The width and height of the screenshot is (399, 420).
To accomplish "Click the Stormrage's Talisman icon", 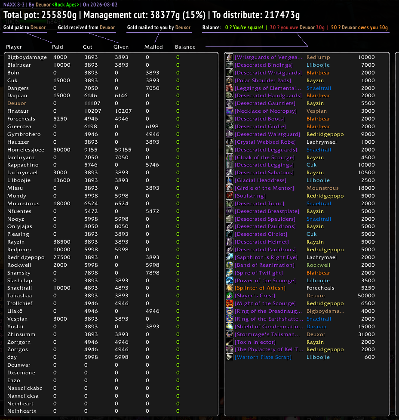I will coord(230,334).
